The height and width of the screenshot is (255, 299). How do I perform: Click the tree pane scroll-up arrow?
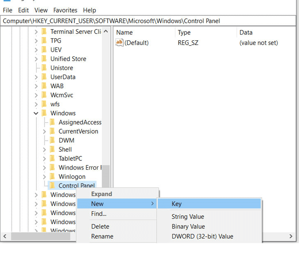(x=106, y=32)
